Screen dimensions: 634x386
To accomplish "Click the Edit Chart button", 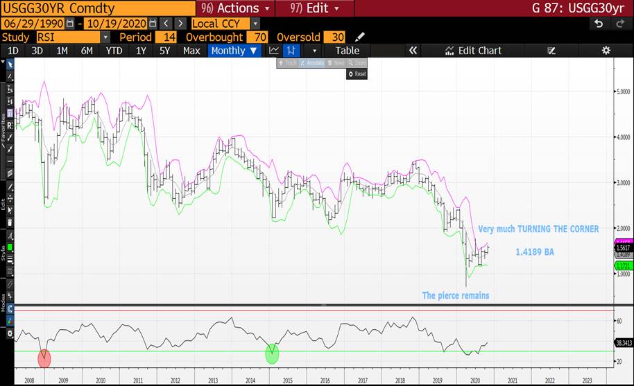I will point(473,51).
